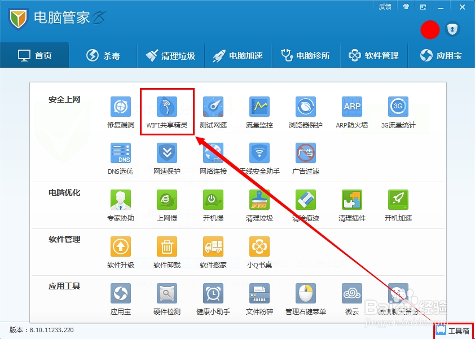The image size is (475, 339).
Task: Open 清理插件 tool
Action: tap(352, 206)
